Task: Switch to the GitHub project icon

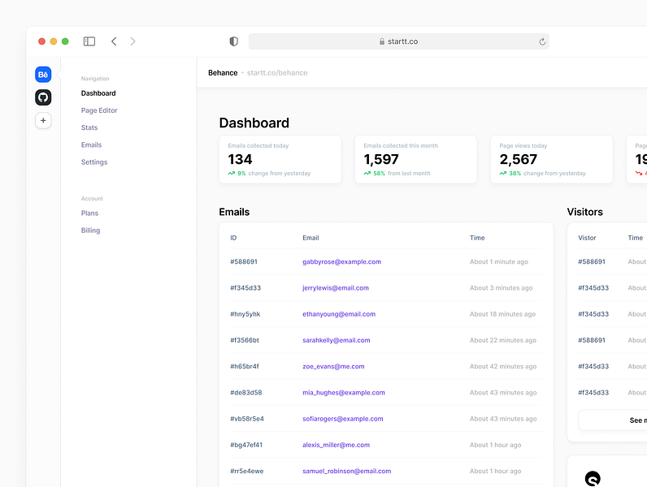Action: click(x=43, y=97)
